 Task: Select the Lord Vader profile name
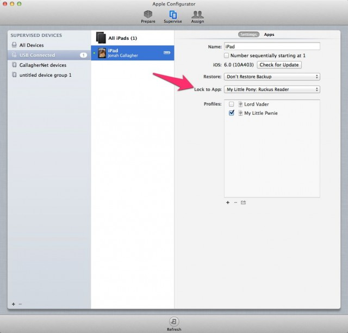pyautogui.click(x=256, y=104)
